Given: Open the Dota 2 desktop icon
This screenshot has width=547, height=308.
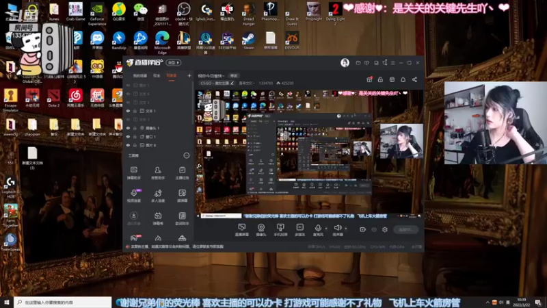Looking at the screenshot, I should pyautogui.click(x=54, y=98).
